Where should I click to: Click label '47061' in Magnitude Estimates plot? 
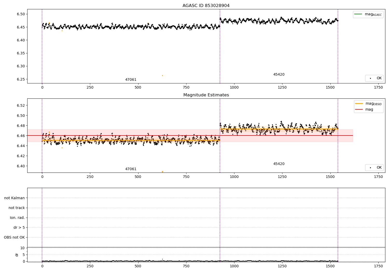(131, 169)
